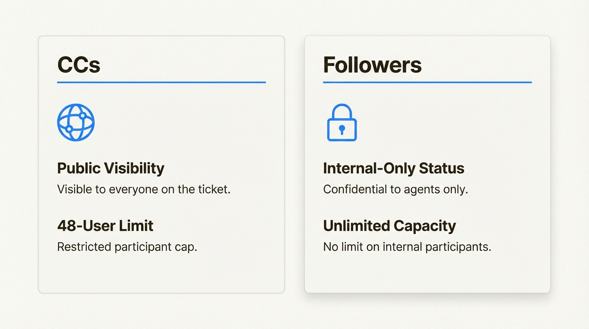Click the Public Visibility heading
This screenshot has width=589, height=329.
click(x=110, y=168)
